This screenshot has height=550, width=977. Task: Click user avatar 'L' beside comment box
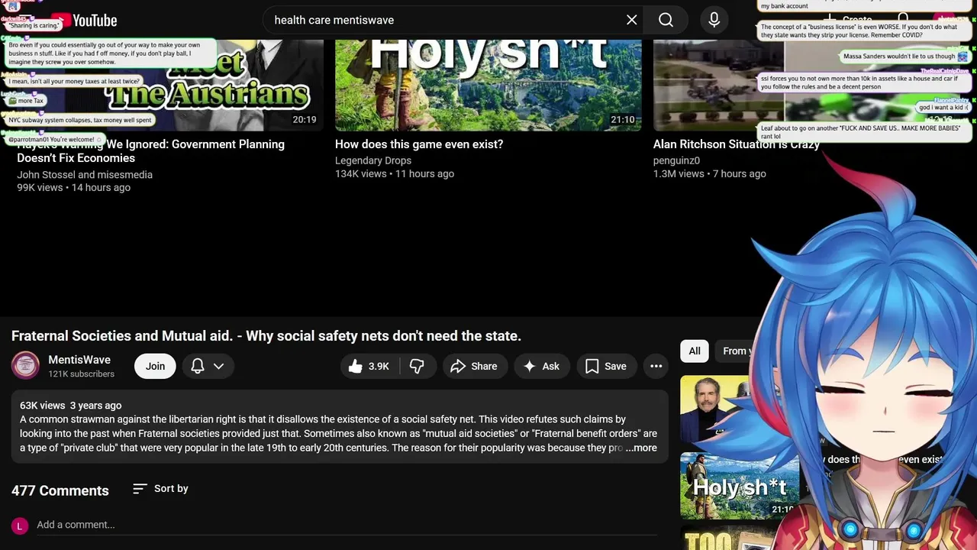click(x=20, y=526)
